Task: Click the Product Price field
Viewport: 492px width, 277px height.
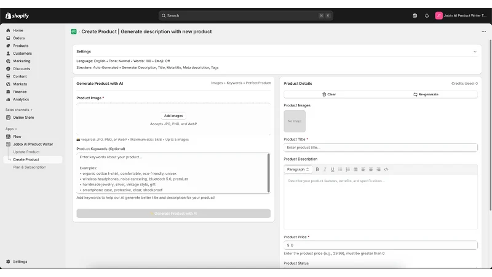Action: (381, 245)
